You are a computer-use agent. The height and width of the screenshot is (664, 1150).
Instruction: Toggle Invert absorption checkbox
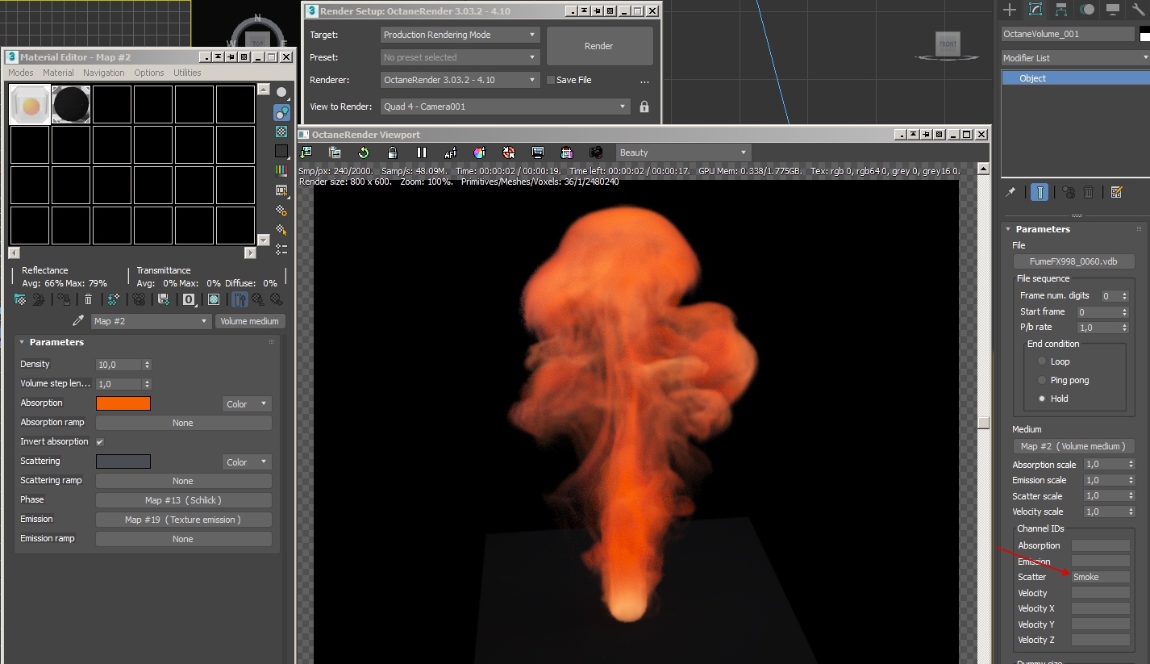pyautogui.click(x=100, y=442)
